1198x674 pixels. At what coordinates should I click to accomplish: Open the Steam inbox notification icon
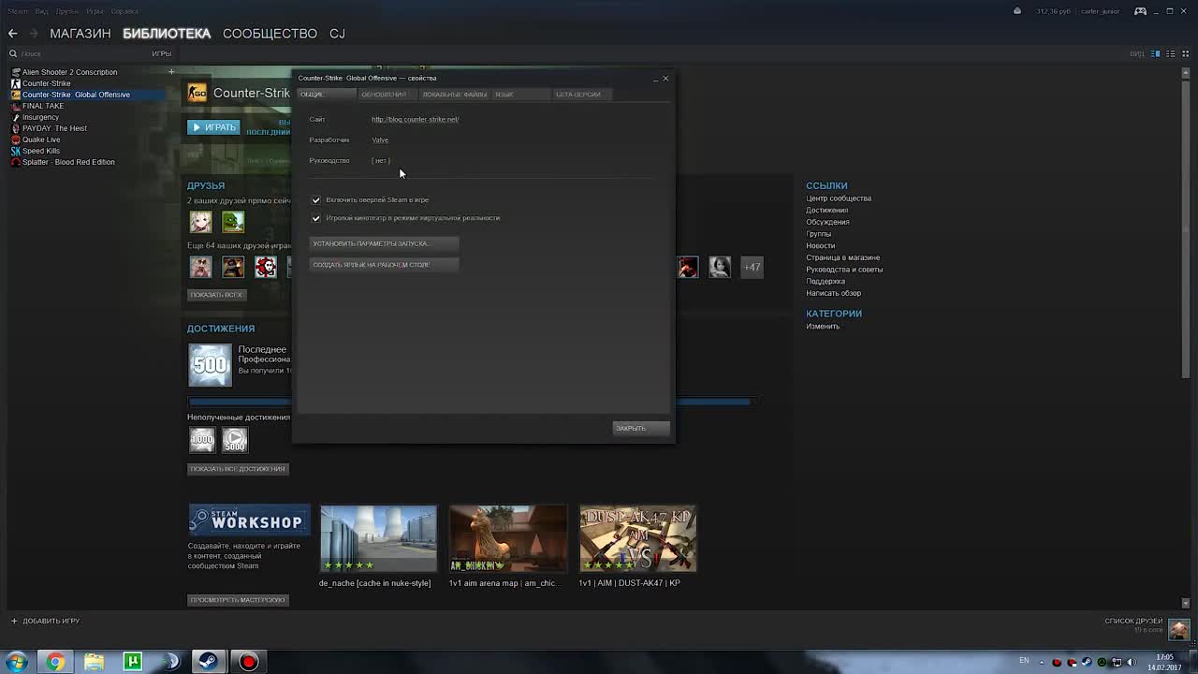pos(1017,11)
